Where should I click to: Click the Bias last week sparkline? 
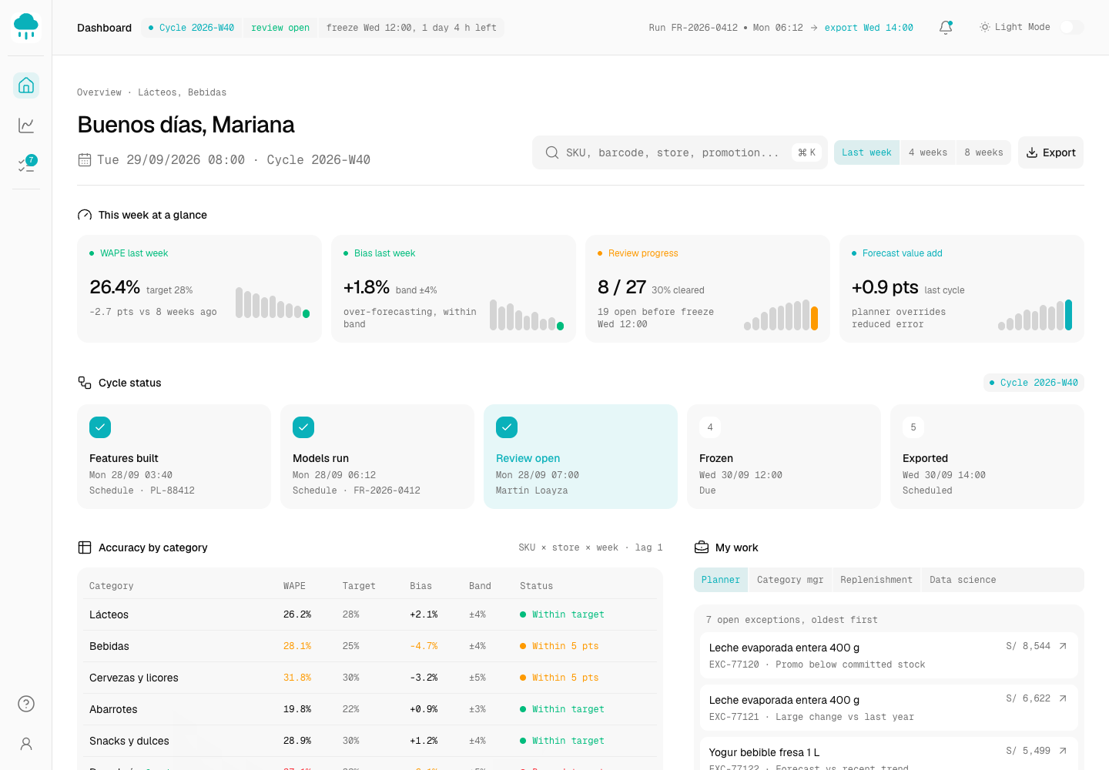(527, 315)
